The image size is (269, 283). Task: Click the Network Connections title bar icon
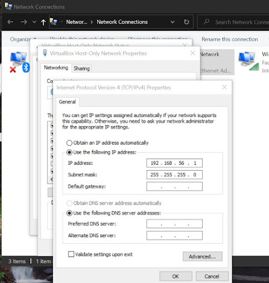[x=8, y=6]
